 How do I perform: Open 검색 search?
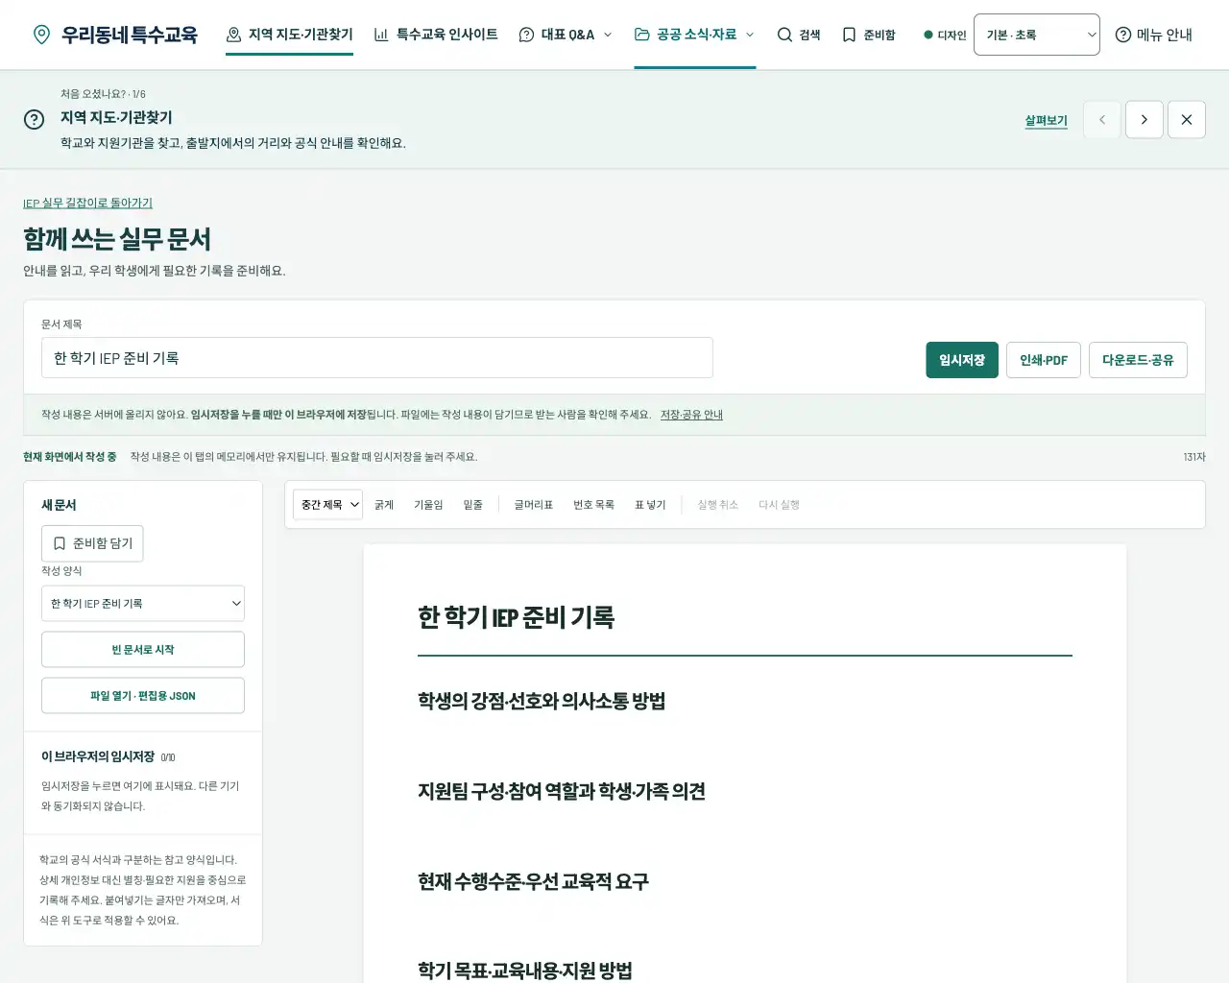(799, 35)
